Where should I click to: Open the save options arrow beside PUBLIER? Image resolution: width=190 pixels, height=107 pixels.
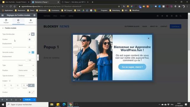click(x=34, y=100)
